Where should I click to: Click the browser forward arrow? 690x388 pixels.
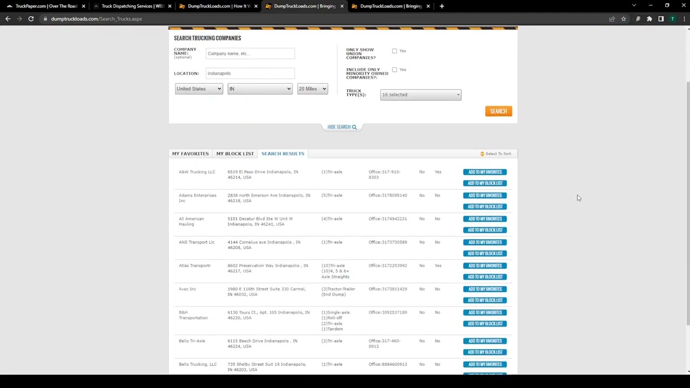click(x=19, y=19)
